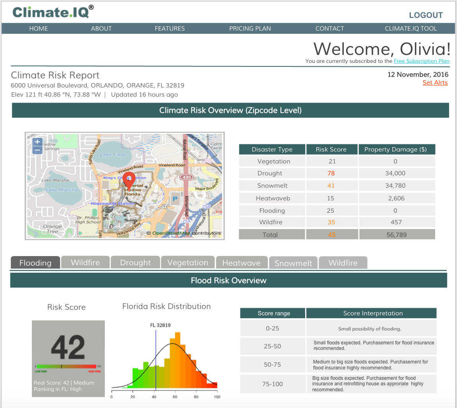Viewport: 457px width, 408px height.
Task: Click the Climate Risk Overview (Zipcode Level) banner
Action: [x=230, y=110]
